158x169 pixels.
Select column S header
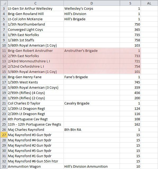pyautogui.click(x=130, y=3)
